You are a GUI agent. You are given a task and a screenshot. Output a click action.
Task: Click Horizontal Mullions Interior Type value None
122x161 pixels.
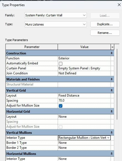click(84, 159)
